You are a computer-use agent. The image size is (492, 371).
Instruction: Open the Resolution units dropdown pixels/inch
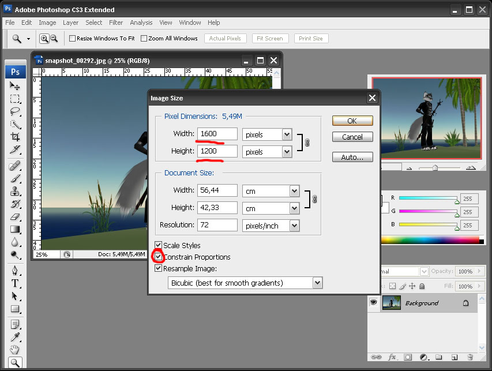pyautogui.click(x=294, y=226)
